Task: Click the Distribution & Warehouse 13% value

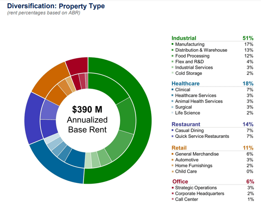Action: [x=249, y=50]
